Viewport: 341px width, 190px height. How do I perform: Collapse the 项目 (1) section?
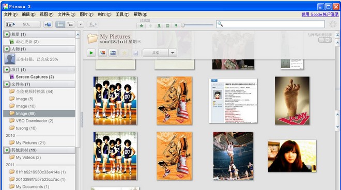point(7,70)
